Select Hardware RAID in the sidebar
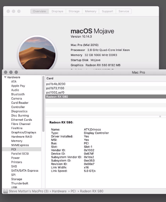 coord(22,137)
